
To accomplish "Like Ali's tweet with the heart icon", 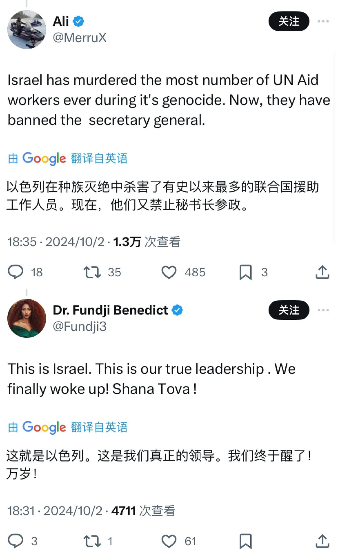I will [x=169, y=272].
